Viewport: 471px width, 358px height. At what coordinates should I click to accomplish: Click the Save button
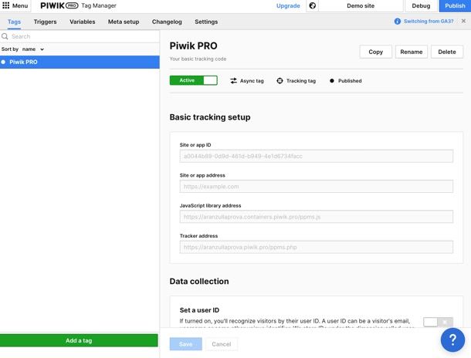click(x=185, y=344)
